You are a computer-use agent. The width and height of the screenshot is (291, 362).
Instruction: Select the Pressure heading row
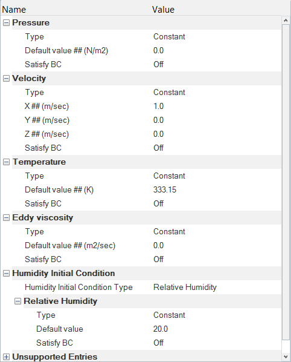pyautogui.click(x=147, y=22)
